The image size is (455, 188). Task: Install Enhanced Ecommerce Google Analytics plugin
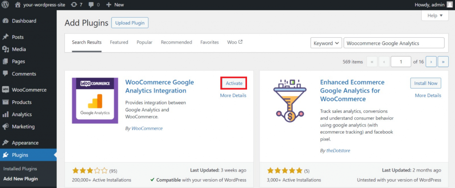426,83
